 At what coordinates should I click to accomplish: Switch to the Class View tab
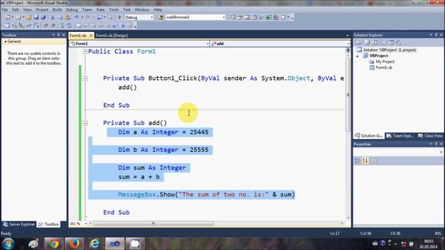[x=430, y=136]
